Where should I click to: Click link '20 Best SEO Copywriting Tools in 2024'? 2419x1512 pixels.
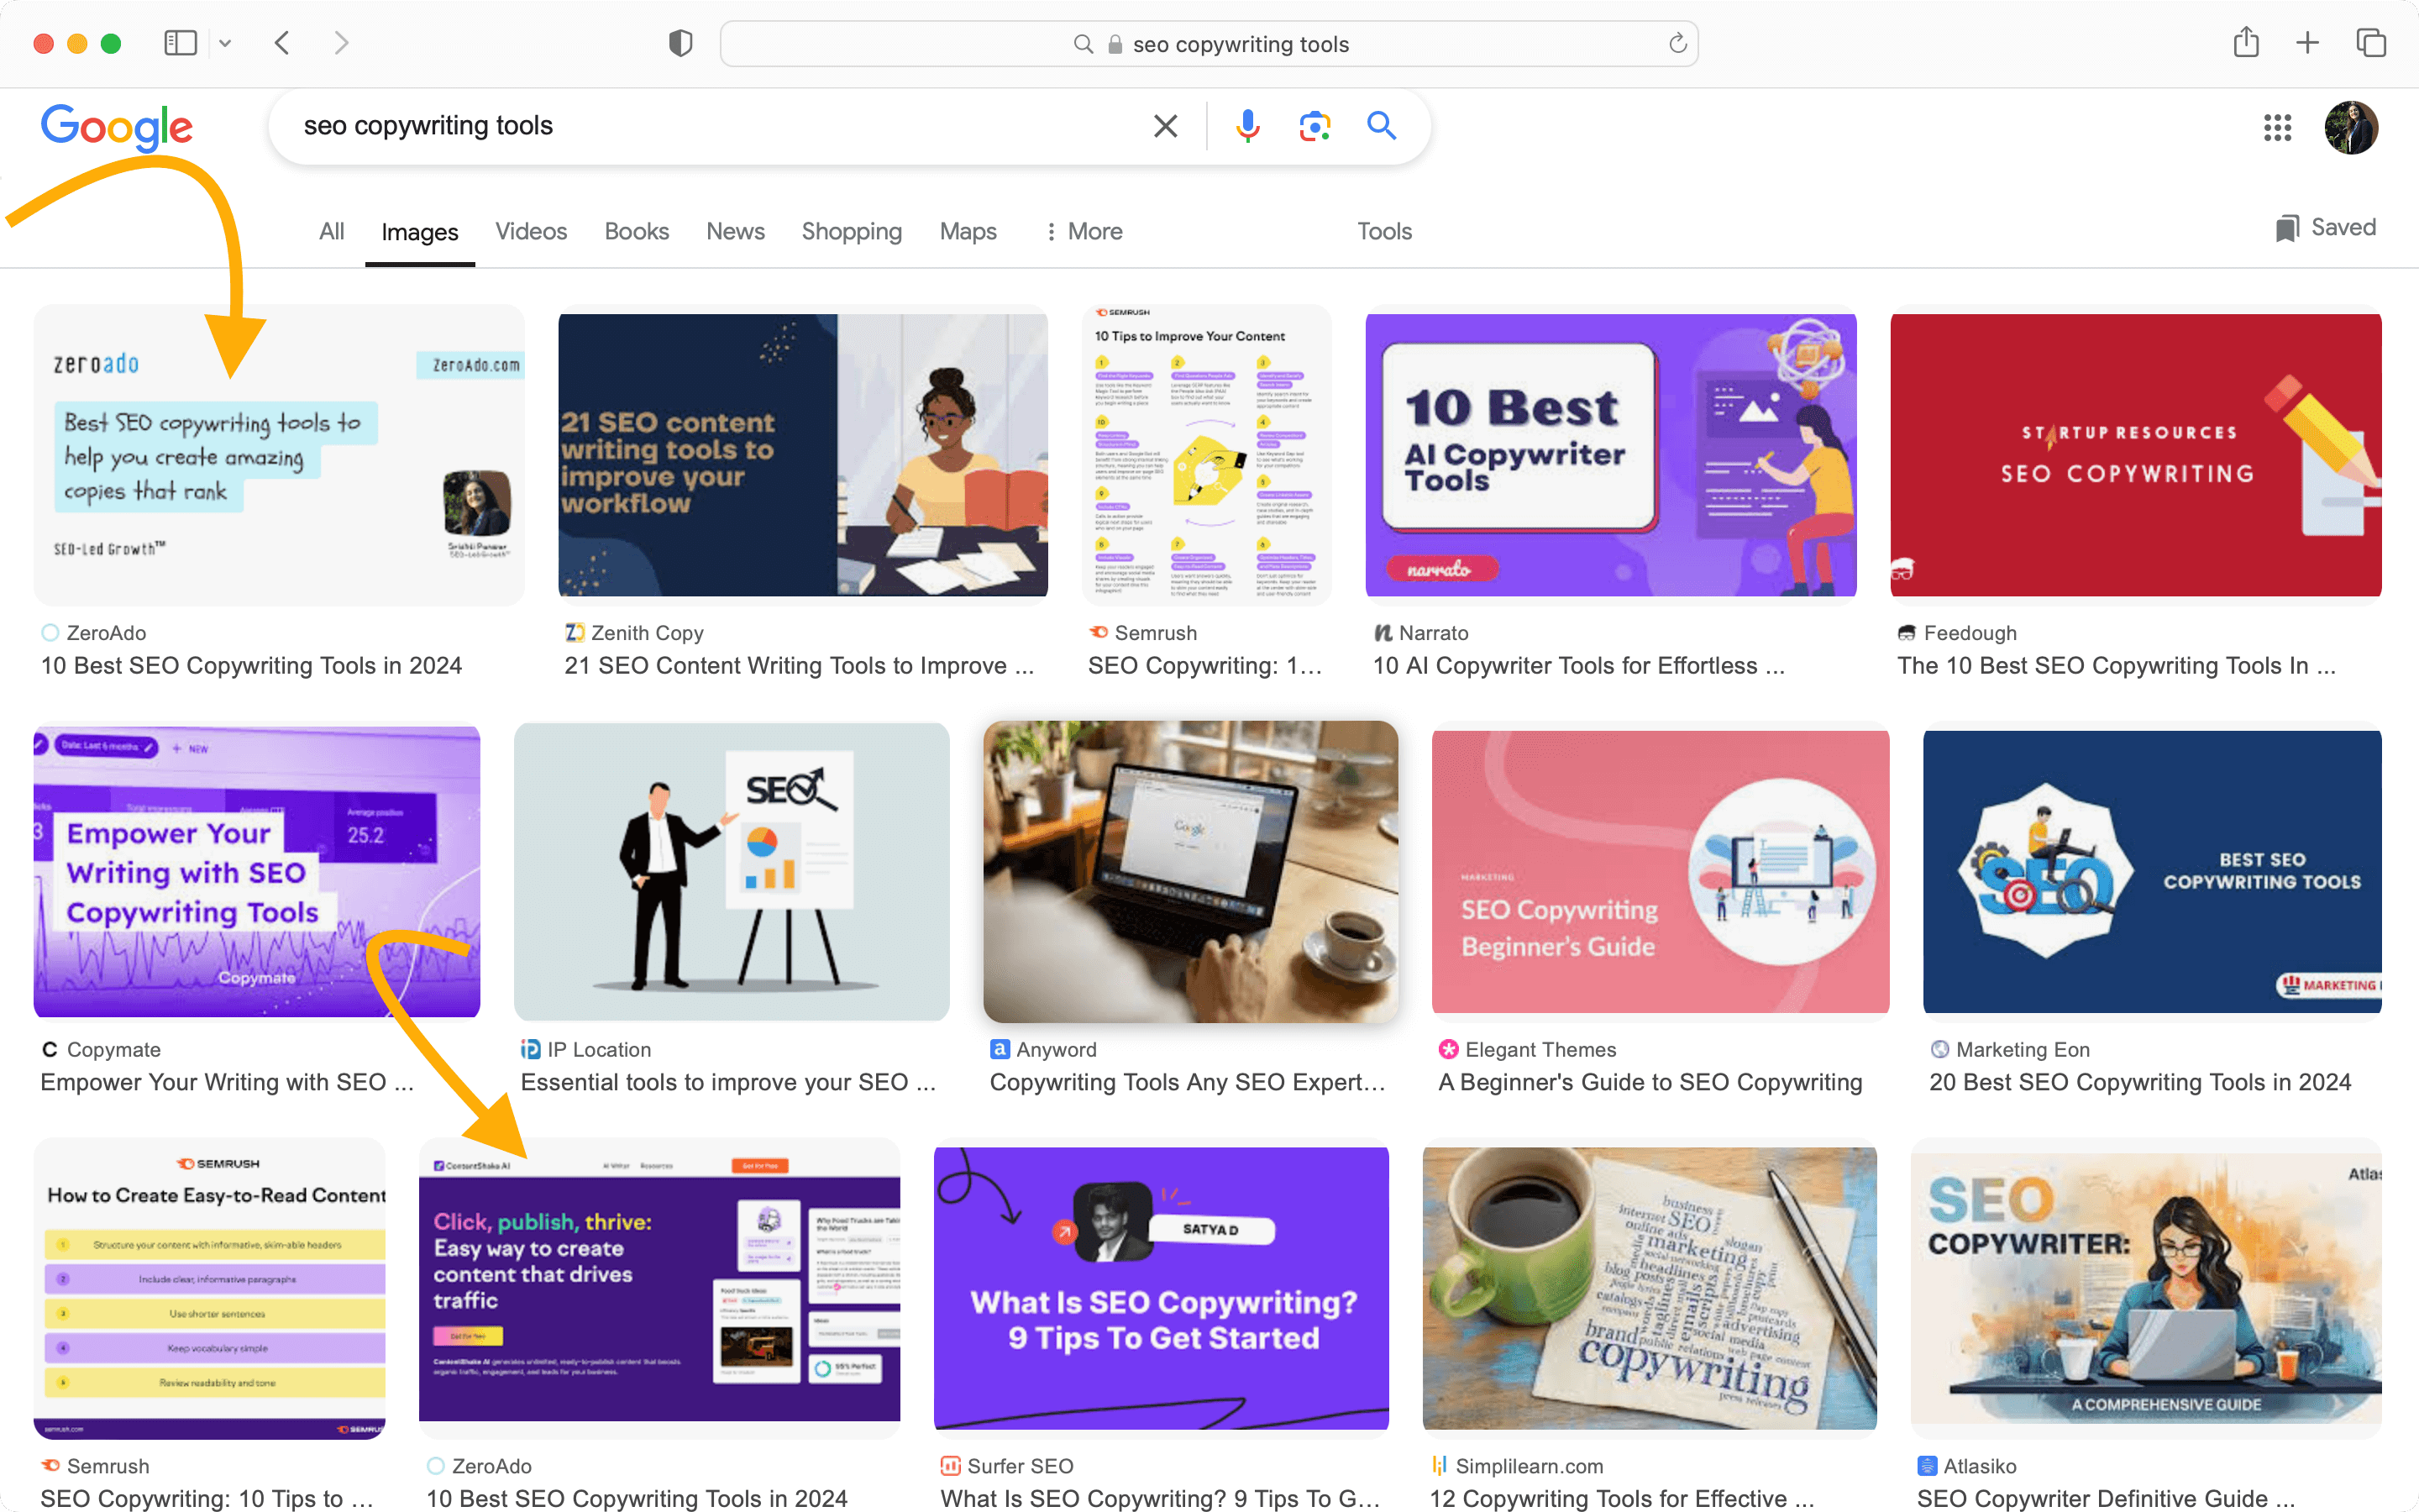2139,1082
